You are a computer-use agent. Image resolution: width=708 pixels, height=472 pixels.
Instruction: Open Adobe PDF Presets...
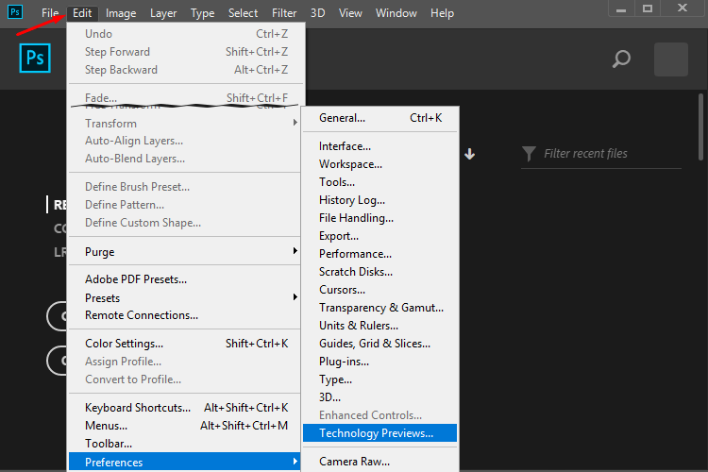pyautogui.click(x=184, y=279)
